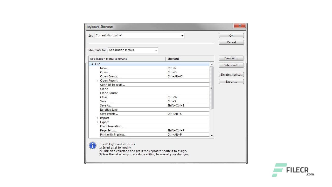Click the Save set button
Image resolution: width=332 pixels, height=187 pixels.
pos(231,58)
